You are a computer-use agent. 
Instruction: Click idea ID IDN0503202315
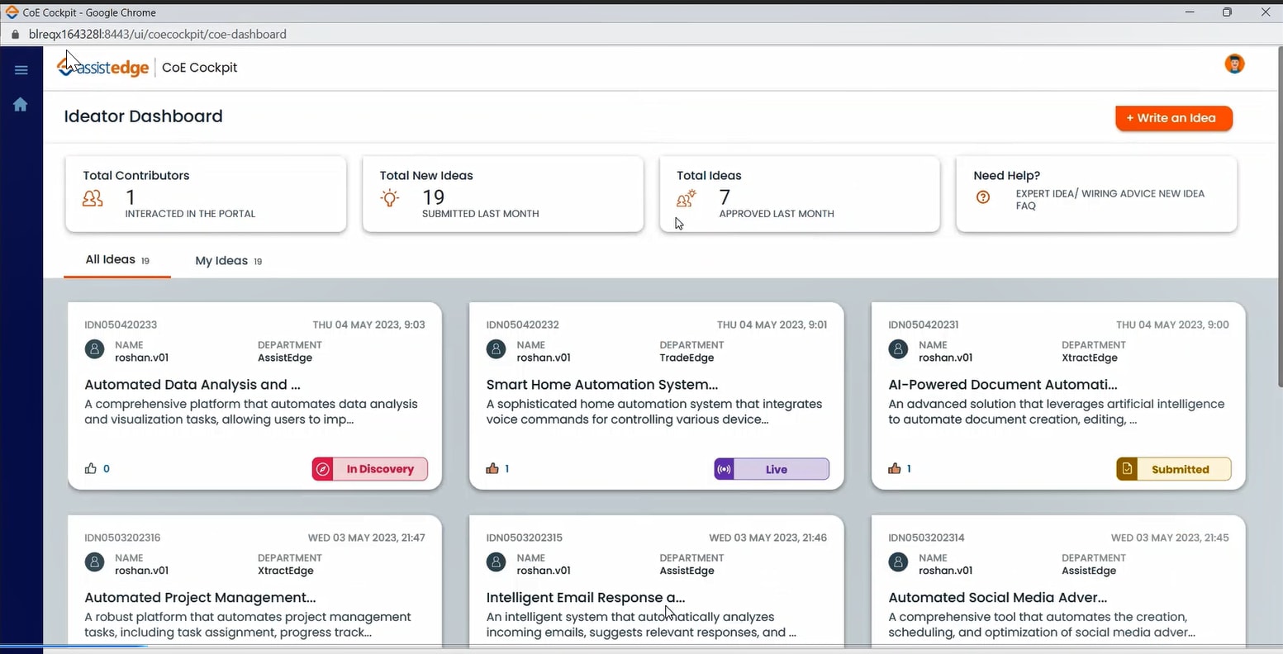click(525, 538)
